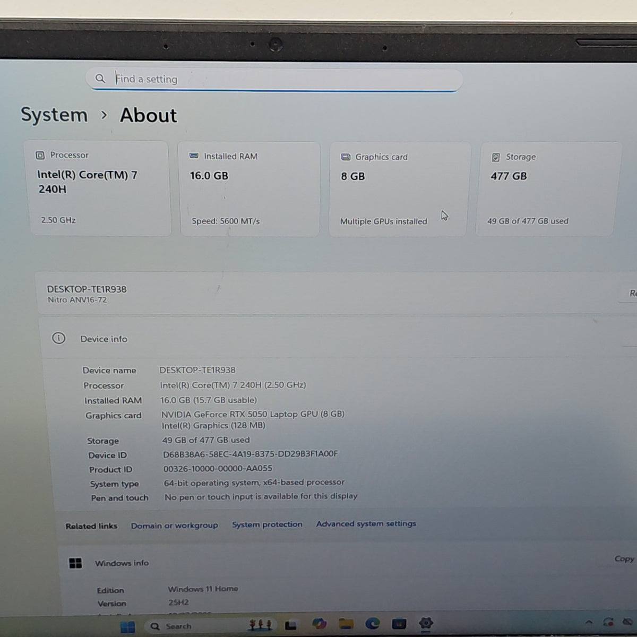This screenshot has height=637, width=637.
Task: Copy the Windows info details
Action: [624, 558]
